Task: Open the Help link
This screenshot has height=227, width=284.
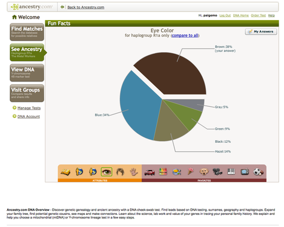Action: (271, 16)
